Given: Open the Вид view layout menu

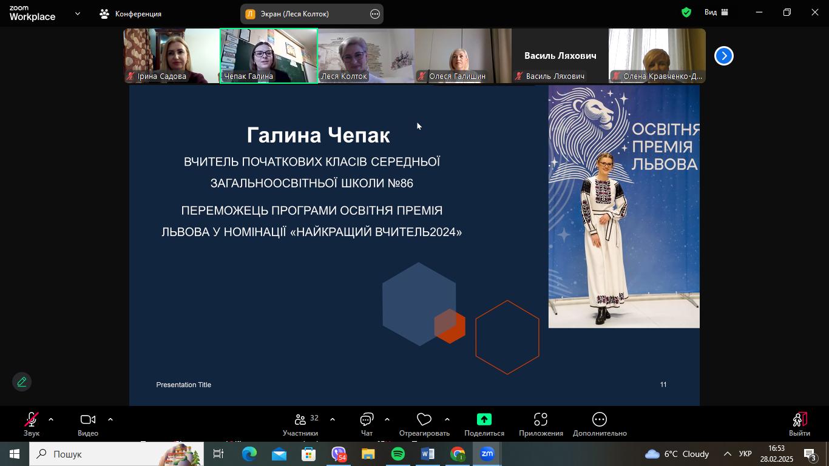Looking at the screenshot, I should pyautogui.click(x=717, y=12).
